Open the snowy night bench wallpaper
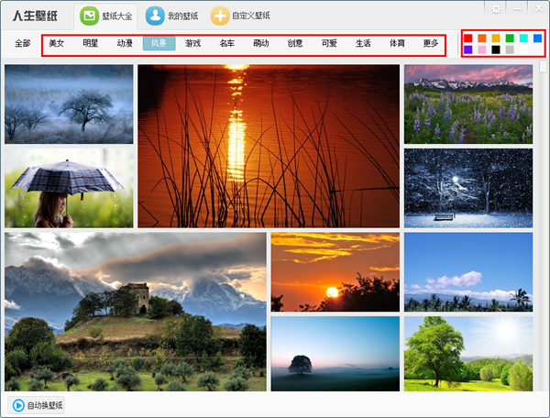550x418 pixels. tap(467, 188)
